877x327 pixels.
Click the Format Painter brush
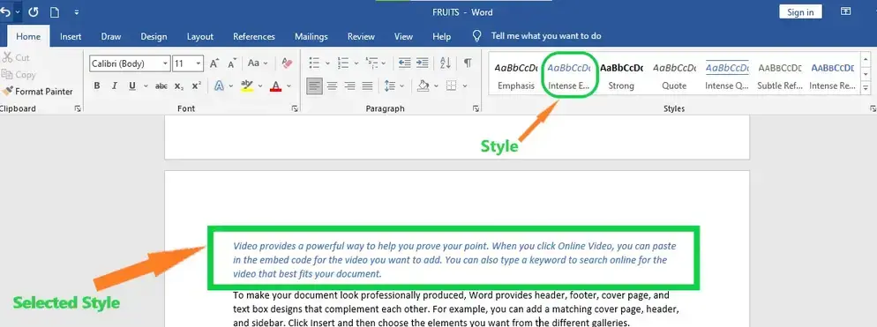(7, 91)
